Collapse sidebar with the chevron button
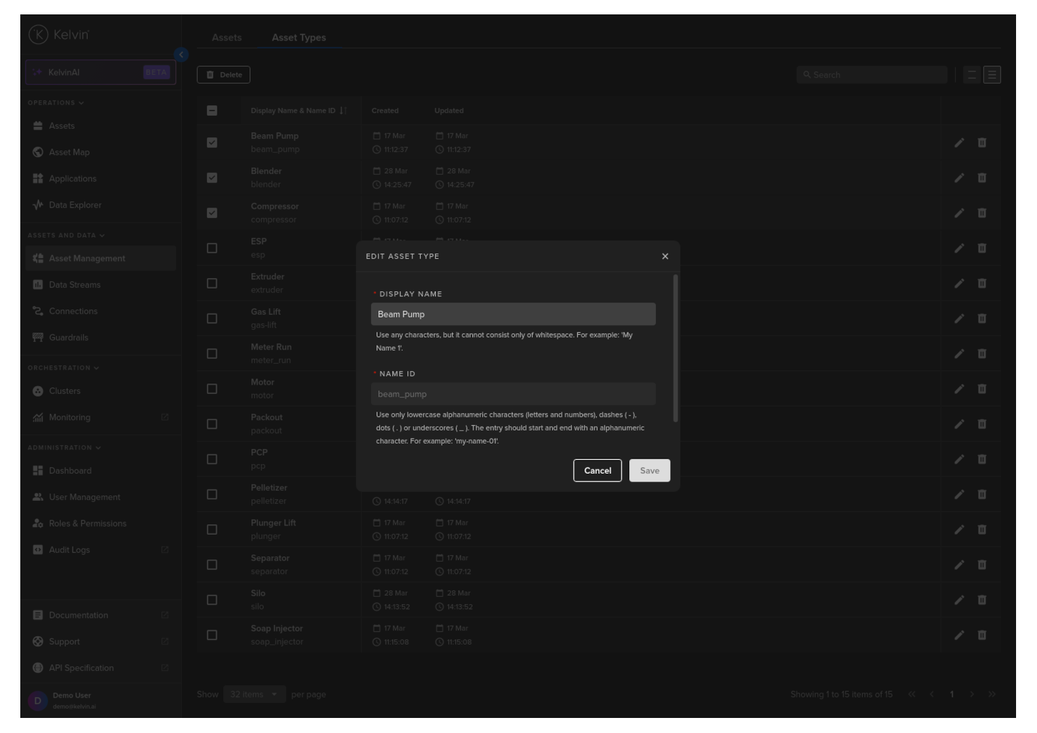This screenshot has height=733, width=1037. pos(181,55)
